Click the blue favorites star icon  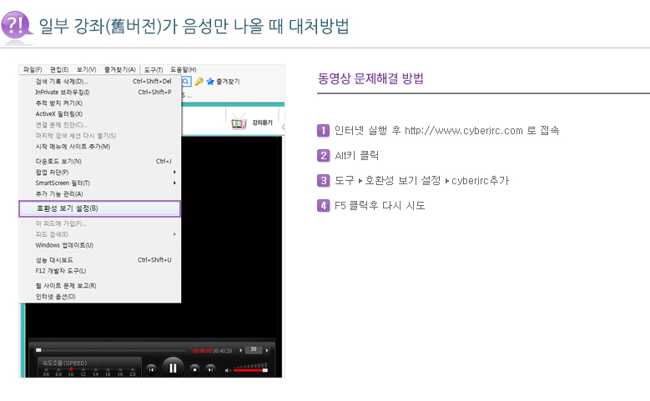[210, 82]
